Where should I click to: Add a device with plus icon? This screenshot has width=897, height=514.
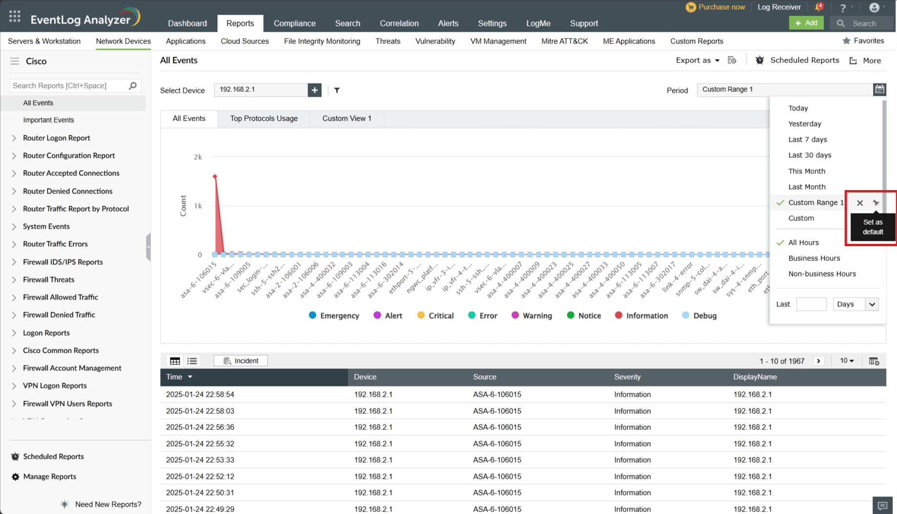click(315, 90)
